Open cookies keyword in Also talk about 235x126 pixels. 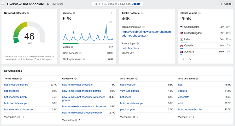tap(183, 91)
